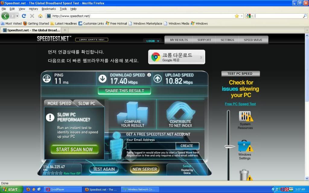Screen dimensions: 309x193
Task: Reload the page with the refresh icon
Action: [24, 16]
